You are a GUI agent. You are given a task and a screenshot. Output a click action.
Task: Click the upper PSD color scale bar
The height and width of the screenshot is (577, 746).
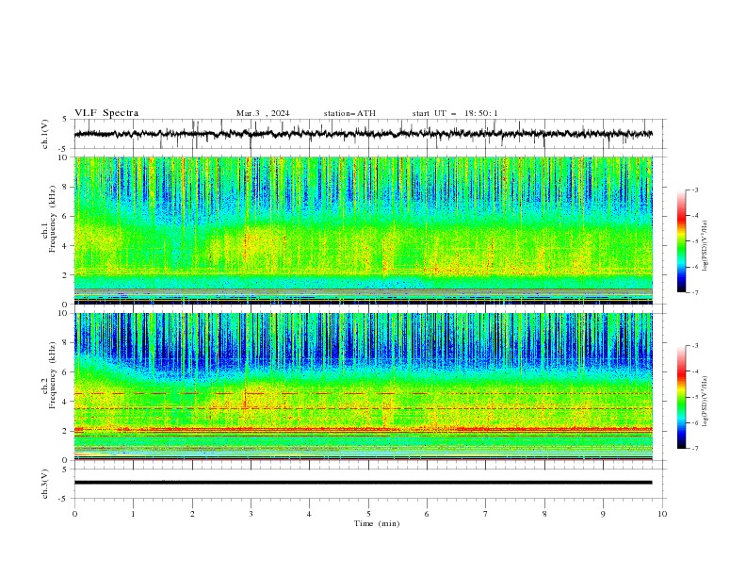(x=681, y=241)
